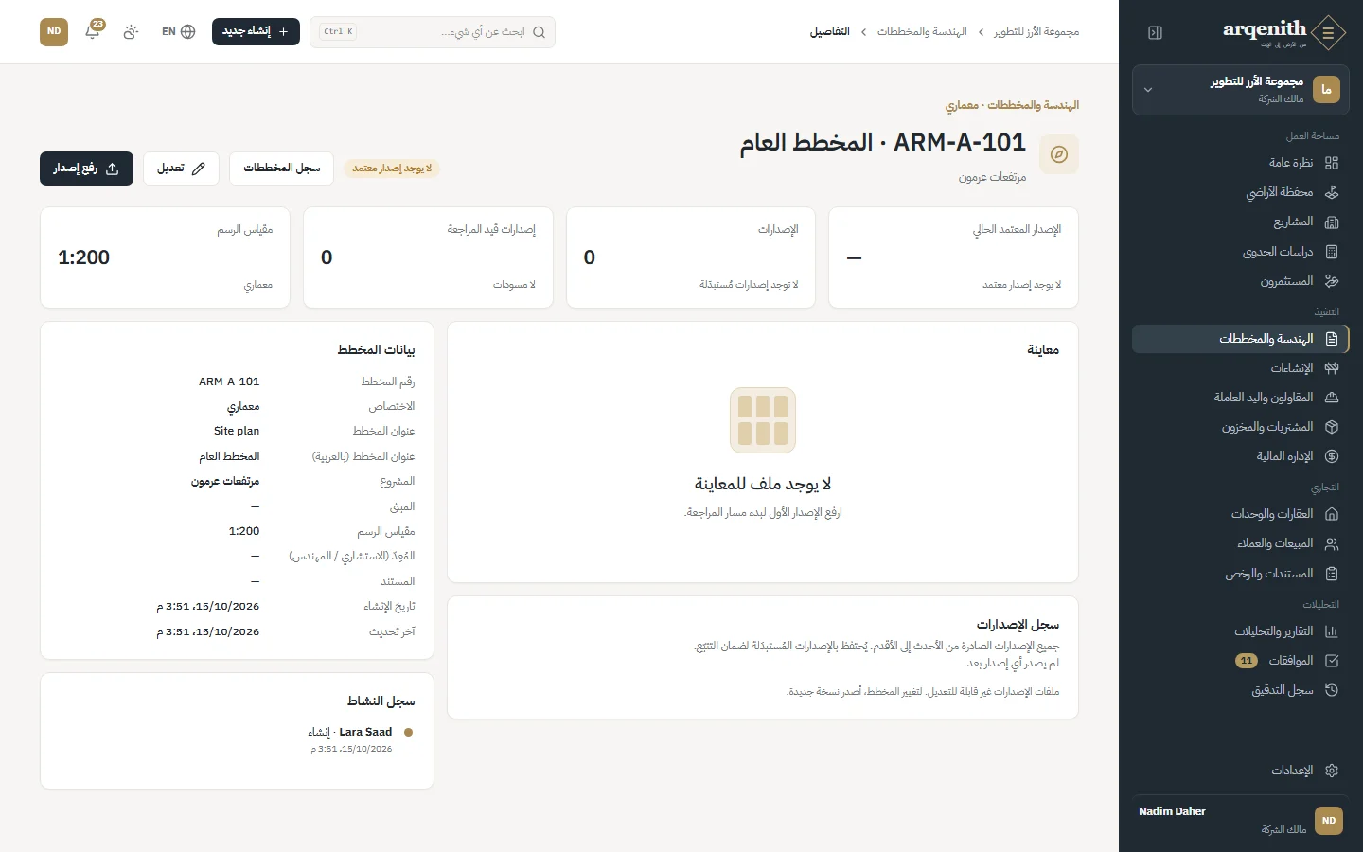The width and height of the screenshot is (1363, 852).
Task: Open دراسات الجدوى in sidebar
Action: click(x=1240, y=252)
